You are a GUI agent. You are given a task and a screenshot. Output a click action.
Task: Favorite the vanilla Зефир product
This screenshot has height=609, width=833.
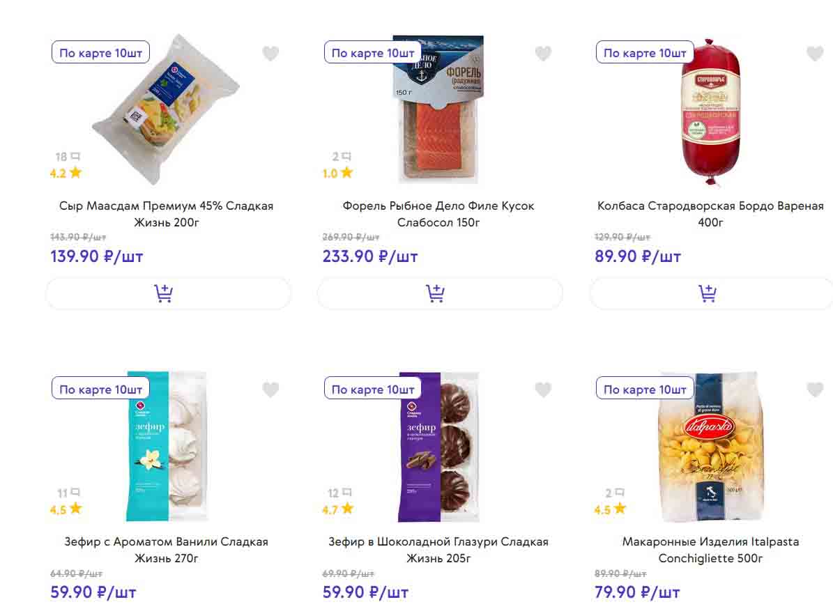coord(270,390)
